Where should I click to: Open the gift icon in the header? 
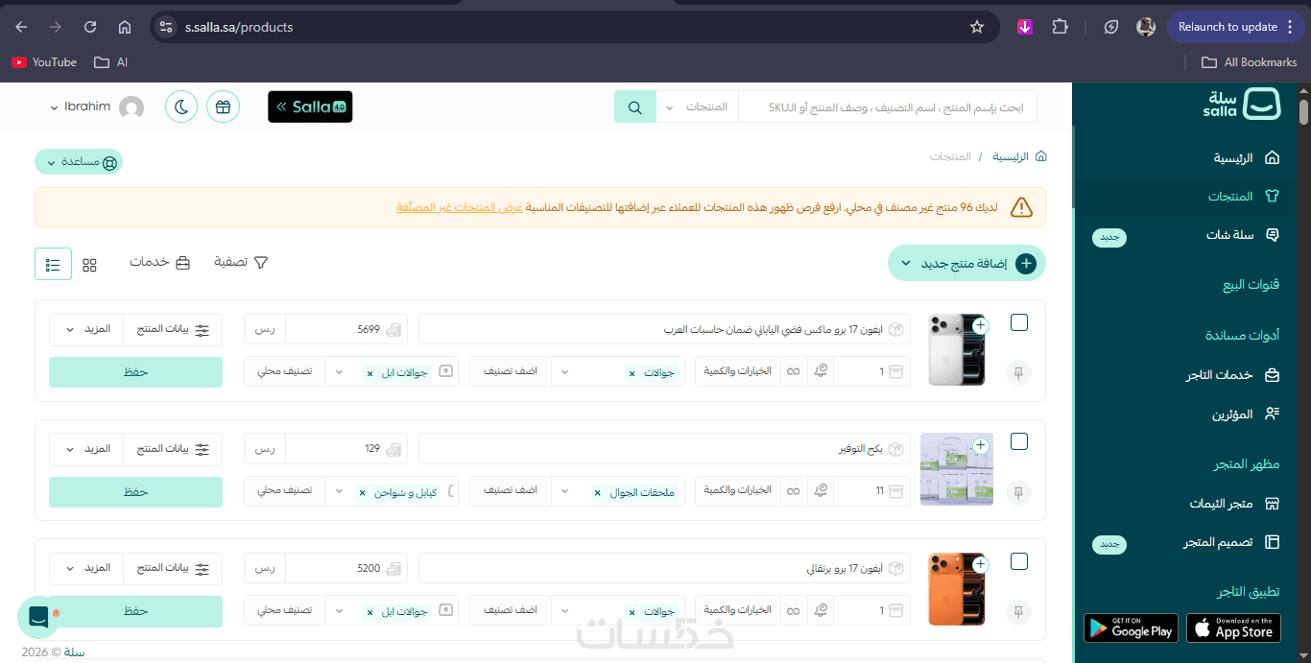[x=223, y=107]
